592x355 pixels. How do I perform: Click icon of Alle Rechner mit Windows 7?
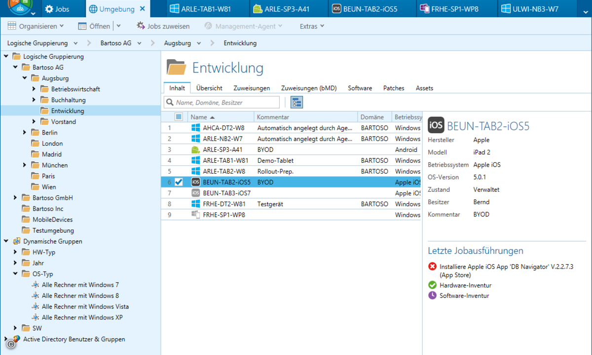[x=35, y=284]
